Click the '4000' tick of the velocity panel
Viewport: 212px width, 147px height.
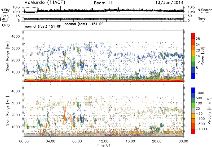[15, 91]
